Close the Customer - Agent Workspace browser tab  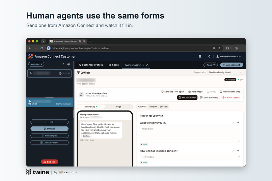tap(84, 41)
